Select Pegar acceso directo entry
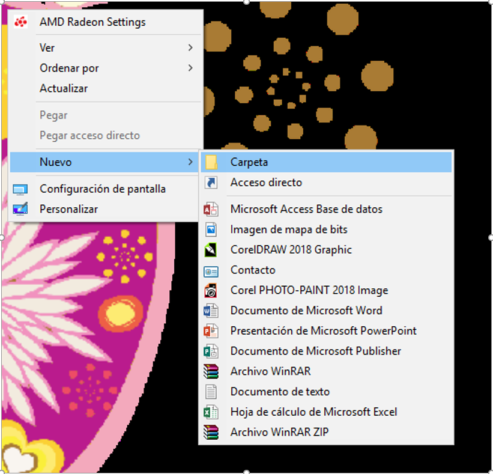 [x=106, y=136]
